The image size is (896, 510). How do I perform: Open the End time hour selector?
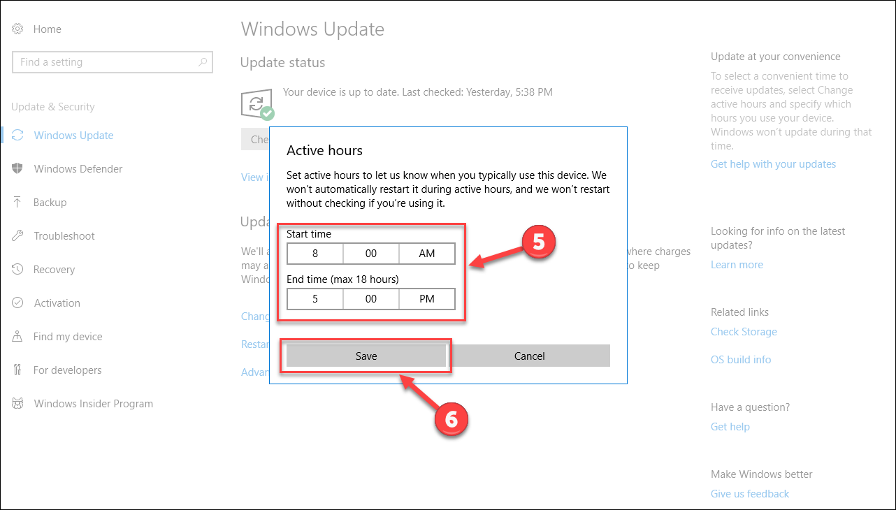315,299
